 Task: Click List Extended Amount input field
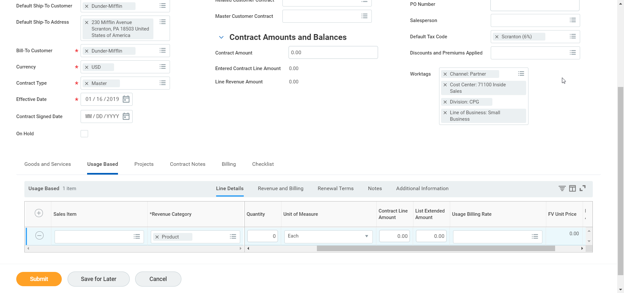431,236
